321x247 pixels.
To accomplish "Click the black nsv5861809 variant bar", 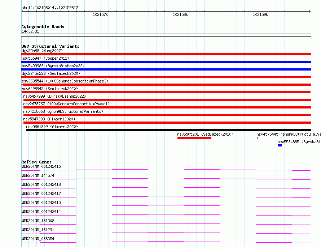I will 168,130.
